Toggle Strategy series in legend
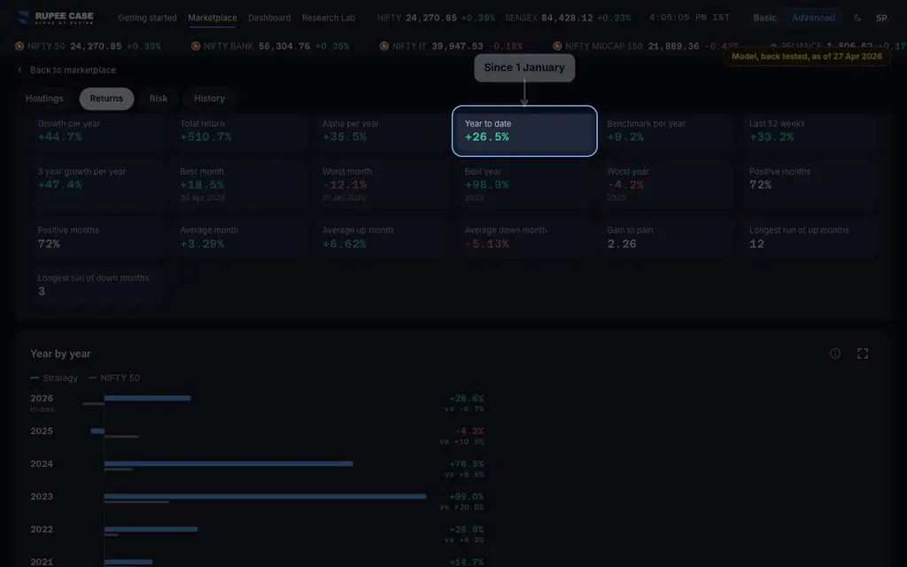Image resolution: width=907 pixels, height=567 pixels. coord(54,377)
